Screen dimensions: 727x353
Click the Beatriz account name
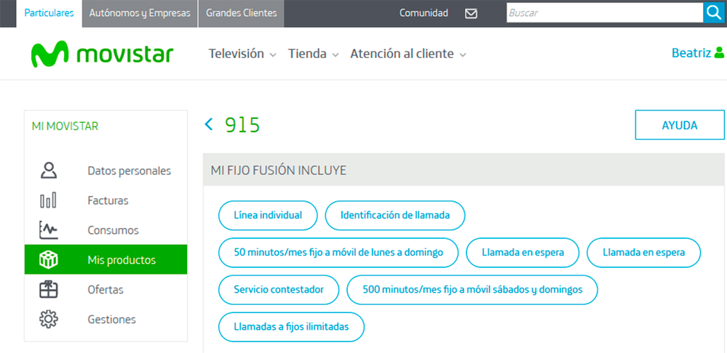tap(691, 53)
